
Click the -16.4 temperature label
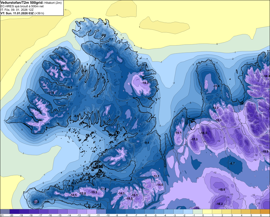tap(266, 76)
